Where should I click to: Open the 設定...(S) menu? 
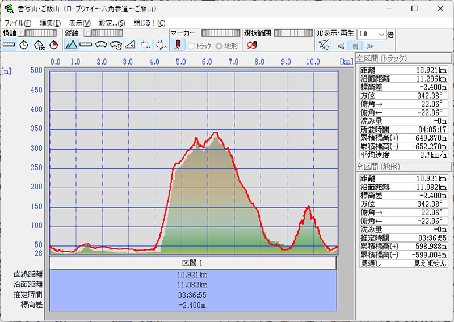112,23
